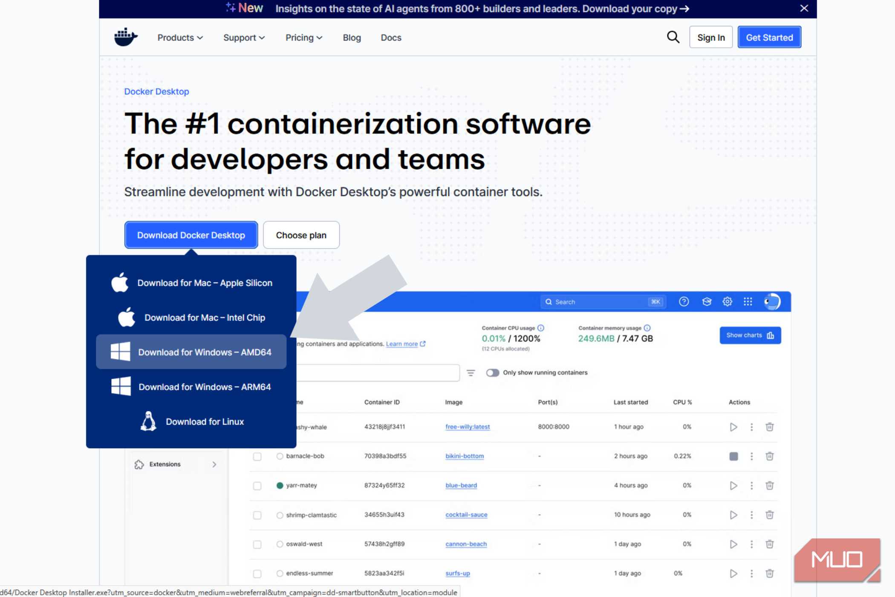Select Download for Linux

pos(191,421)
